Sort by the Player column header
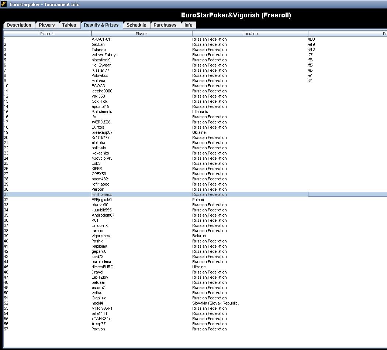Screen dimensions: 387x350 tap(141, 34)
